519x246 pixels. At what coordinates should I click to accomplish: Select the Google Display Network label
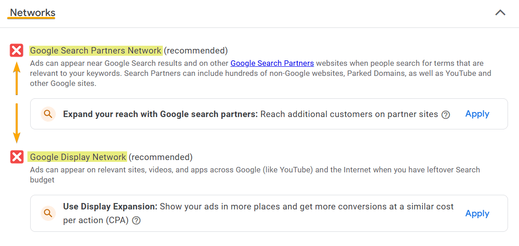pyautogui.click(x=78, y=157)
